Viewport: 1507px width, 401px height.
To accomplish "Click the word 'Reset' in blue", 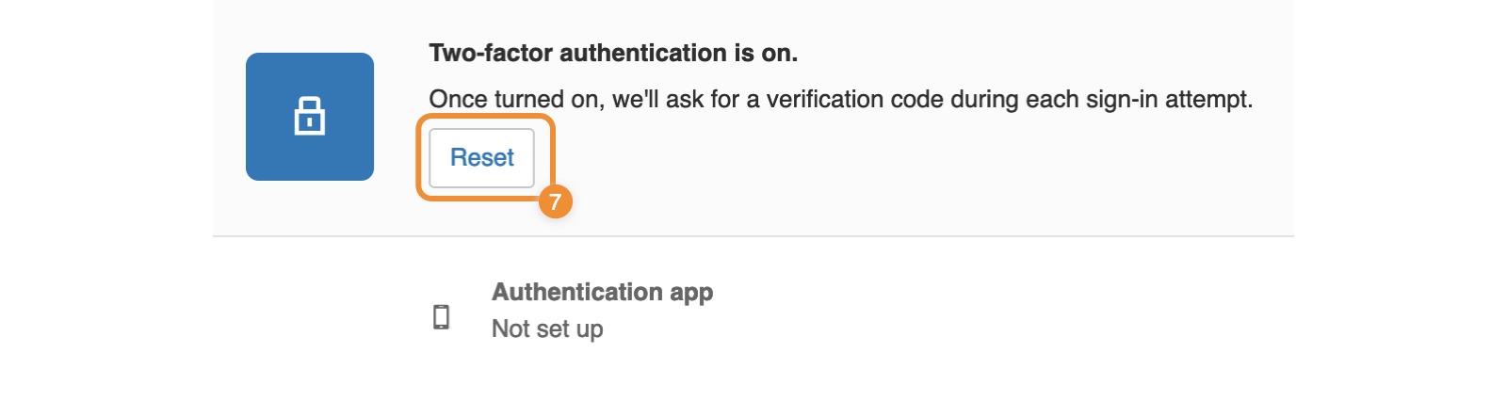I will click(x=482, y=157).
